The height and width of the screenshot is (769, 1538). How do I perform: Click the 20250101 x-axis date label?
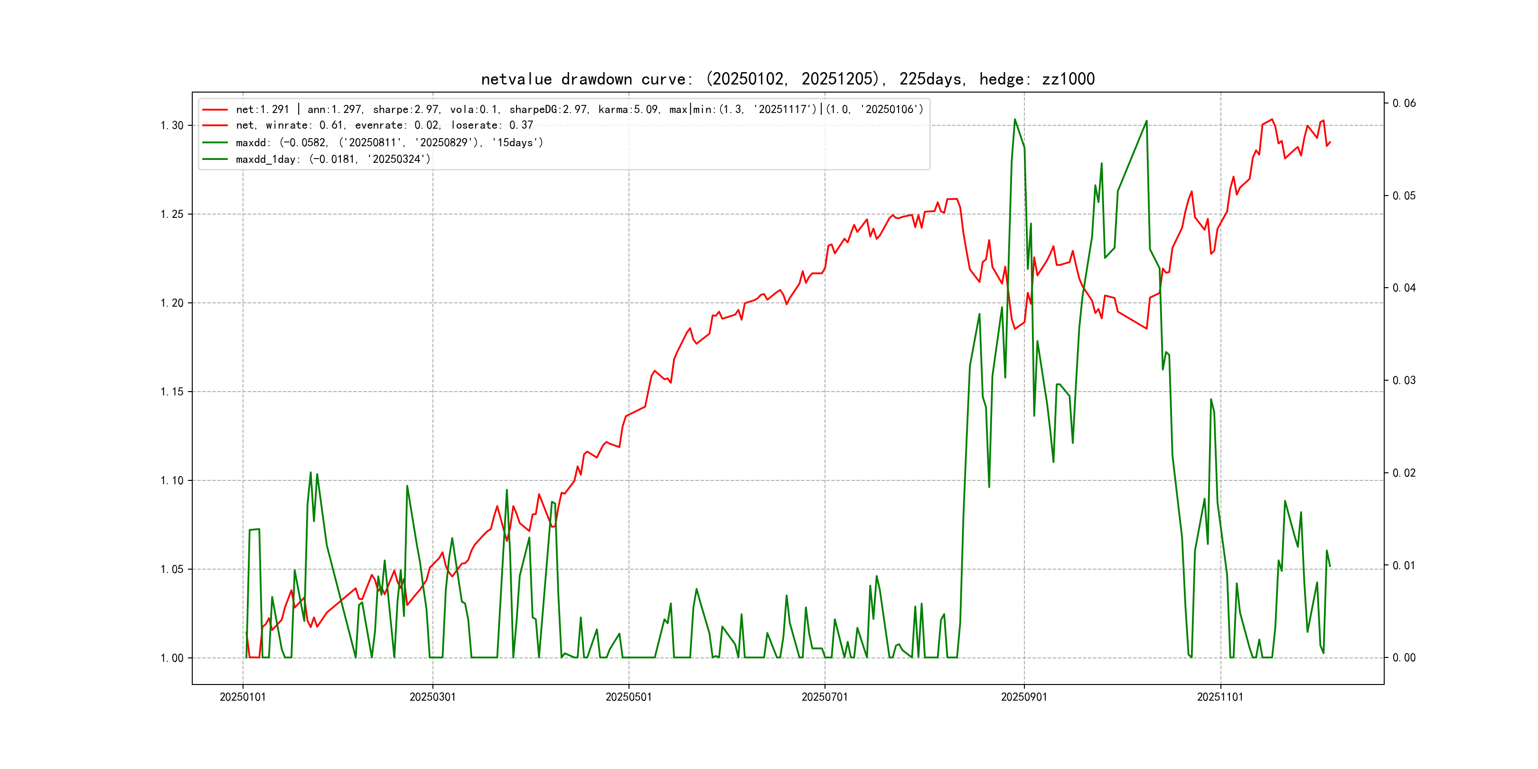[x=243, y=697]
